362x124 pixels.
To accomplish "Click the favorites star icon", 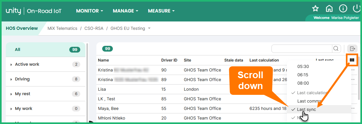I will (x=315, y=9).
